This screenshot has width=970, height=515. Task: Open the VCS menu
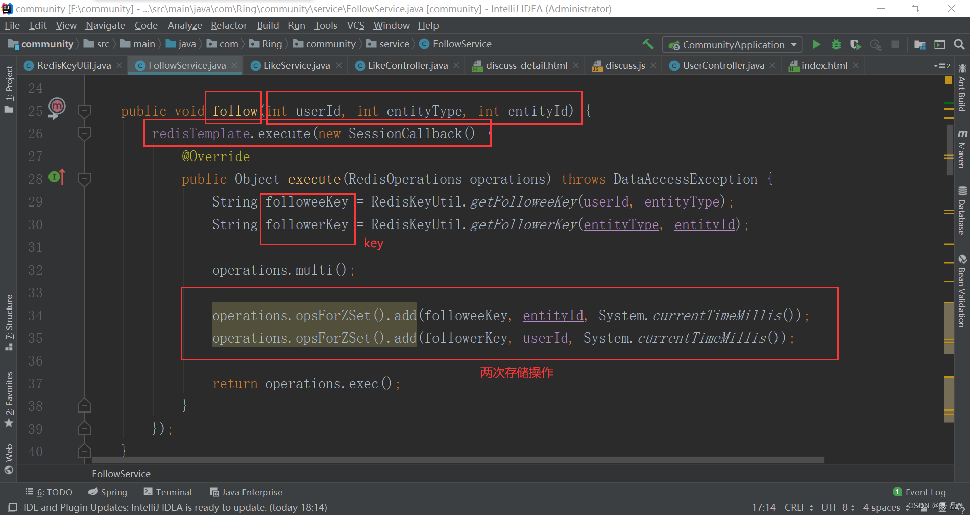pyautogui.click(x=355, y=25)
